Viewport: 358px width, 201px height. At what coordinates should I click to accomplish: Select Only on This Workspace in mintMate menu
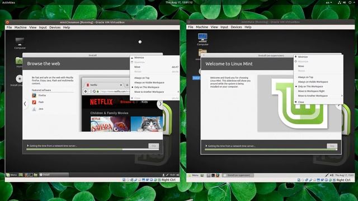coord(318,87)
